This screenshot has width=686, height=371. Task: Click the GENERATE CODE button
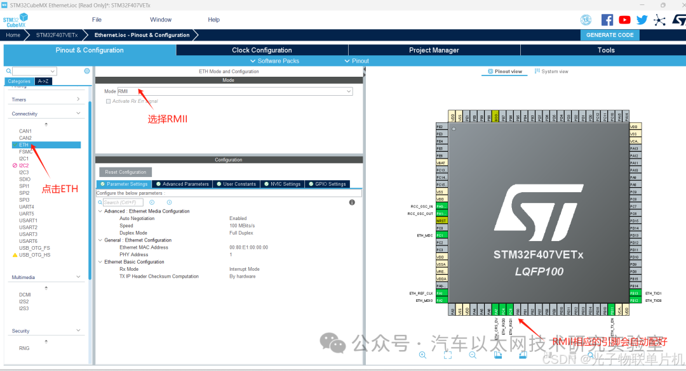(x=609, y=35)
